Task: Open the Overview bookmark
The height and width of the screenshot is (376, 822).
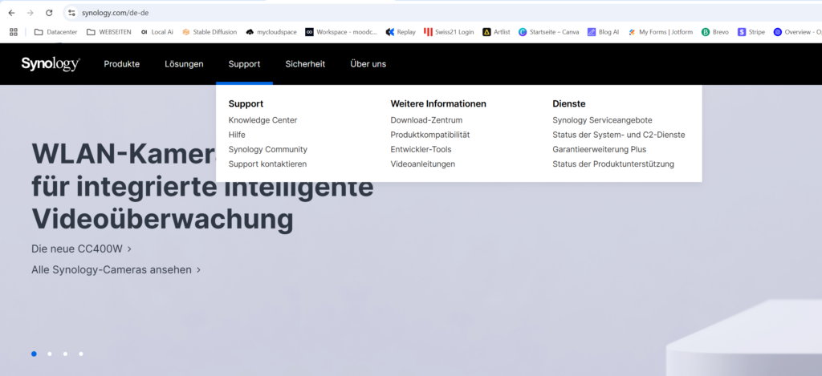Action: click(797, 32)
